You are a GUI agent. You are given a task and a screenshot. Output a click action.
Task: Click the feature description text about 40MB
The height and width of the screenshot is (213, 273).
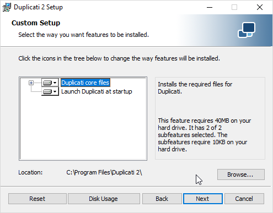[204, 135]
